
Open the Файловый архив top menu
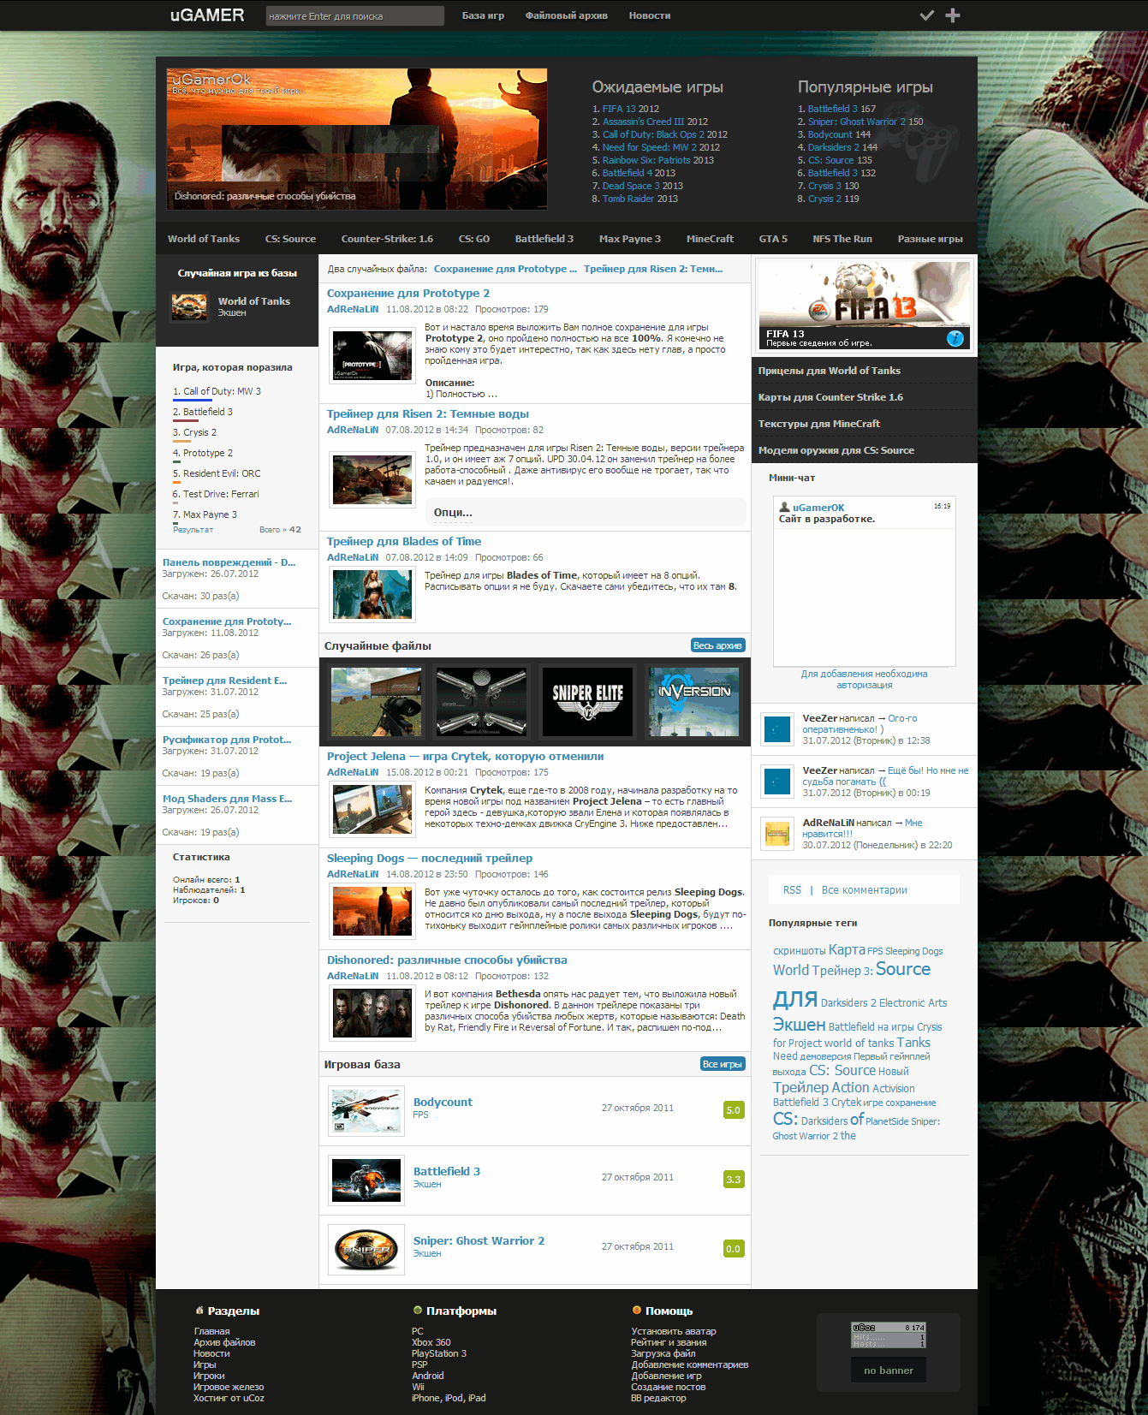(566, 15)
